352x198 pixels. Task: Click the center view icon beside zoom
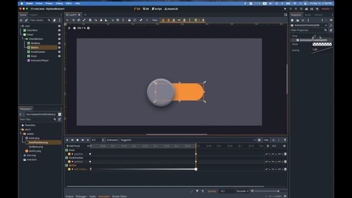click(69, 28)
